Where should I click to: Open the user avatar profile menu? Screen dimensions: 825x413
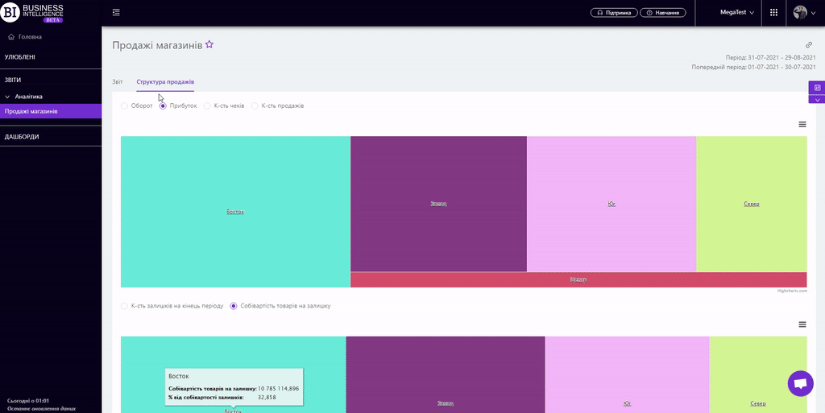tap(803, 13)
